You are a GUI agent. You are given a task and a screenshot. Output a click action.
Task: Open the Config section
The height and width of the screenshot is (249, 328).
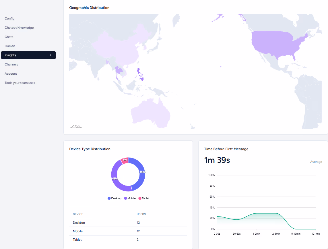9,18
